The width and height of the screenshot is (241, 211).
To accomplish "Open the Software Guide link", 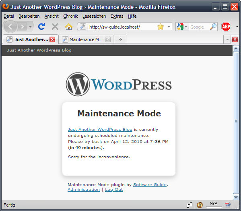I will point(150,184).
